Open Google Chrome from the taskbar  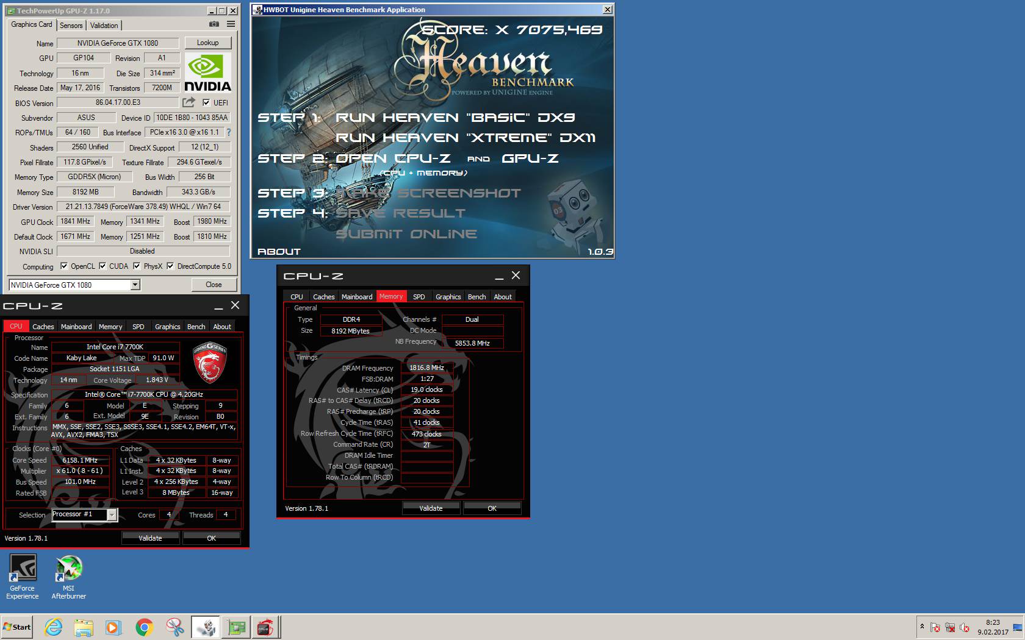(x=144, y=627)
